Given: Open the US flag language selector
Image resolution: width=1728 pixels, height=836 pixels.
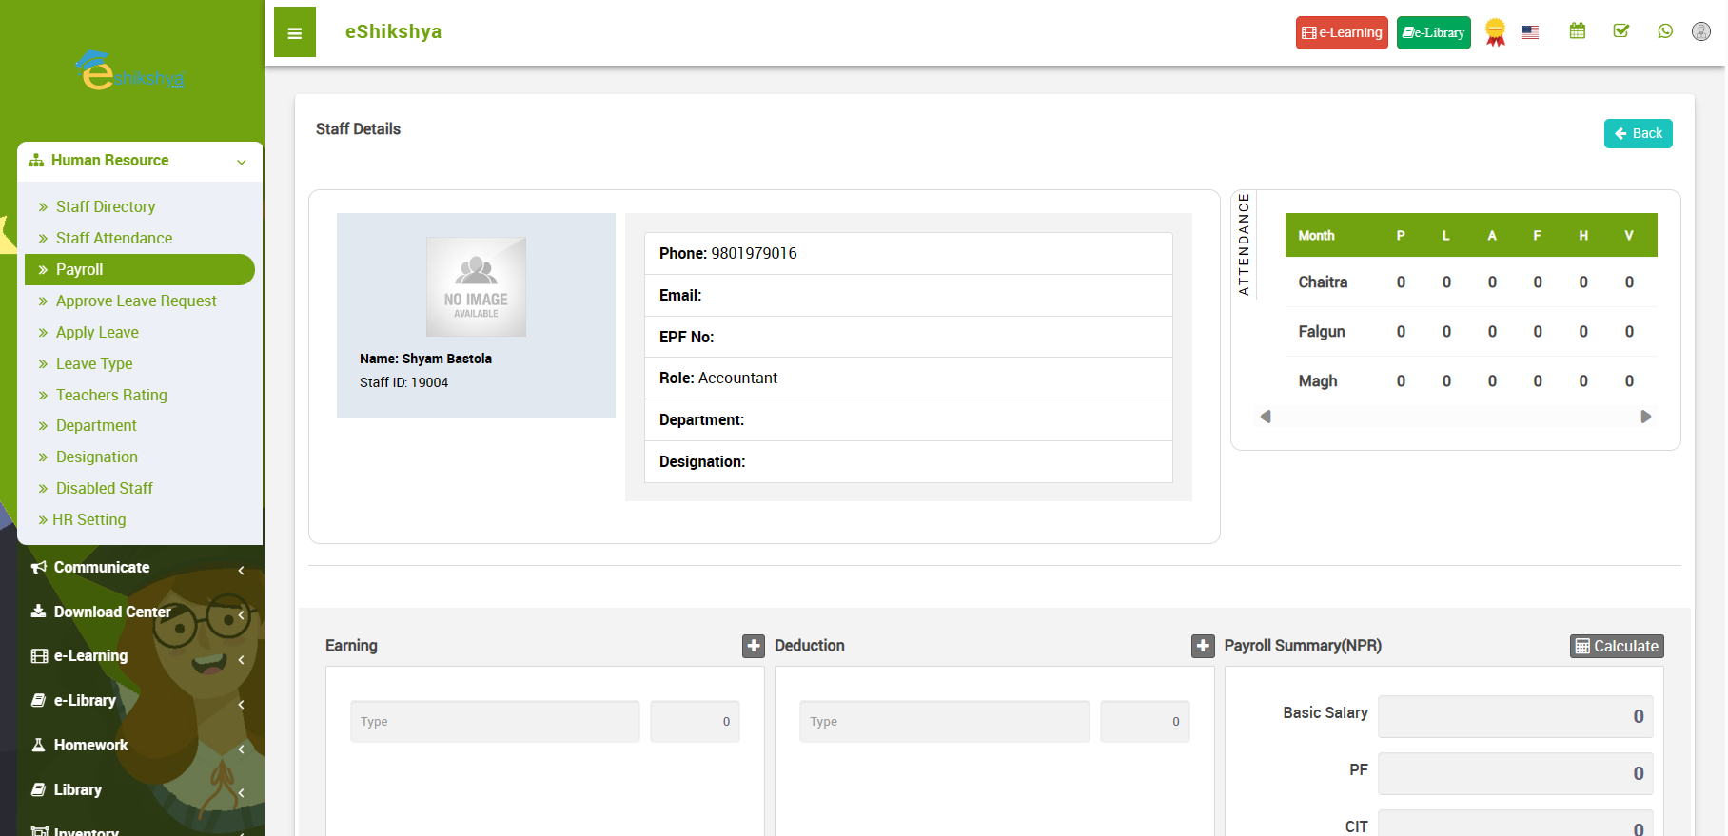Looking at the screenshot, I should point(1529,32).
